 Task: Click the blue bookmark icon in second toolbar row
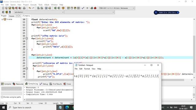click(10, 12)
